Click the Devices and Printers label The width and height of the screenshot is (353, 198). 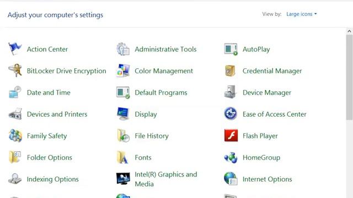click(x=57, y=114)
